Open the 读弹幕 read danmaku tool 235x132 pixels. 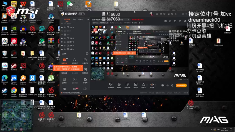click(64, 81)
